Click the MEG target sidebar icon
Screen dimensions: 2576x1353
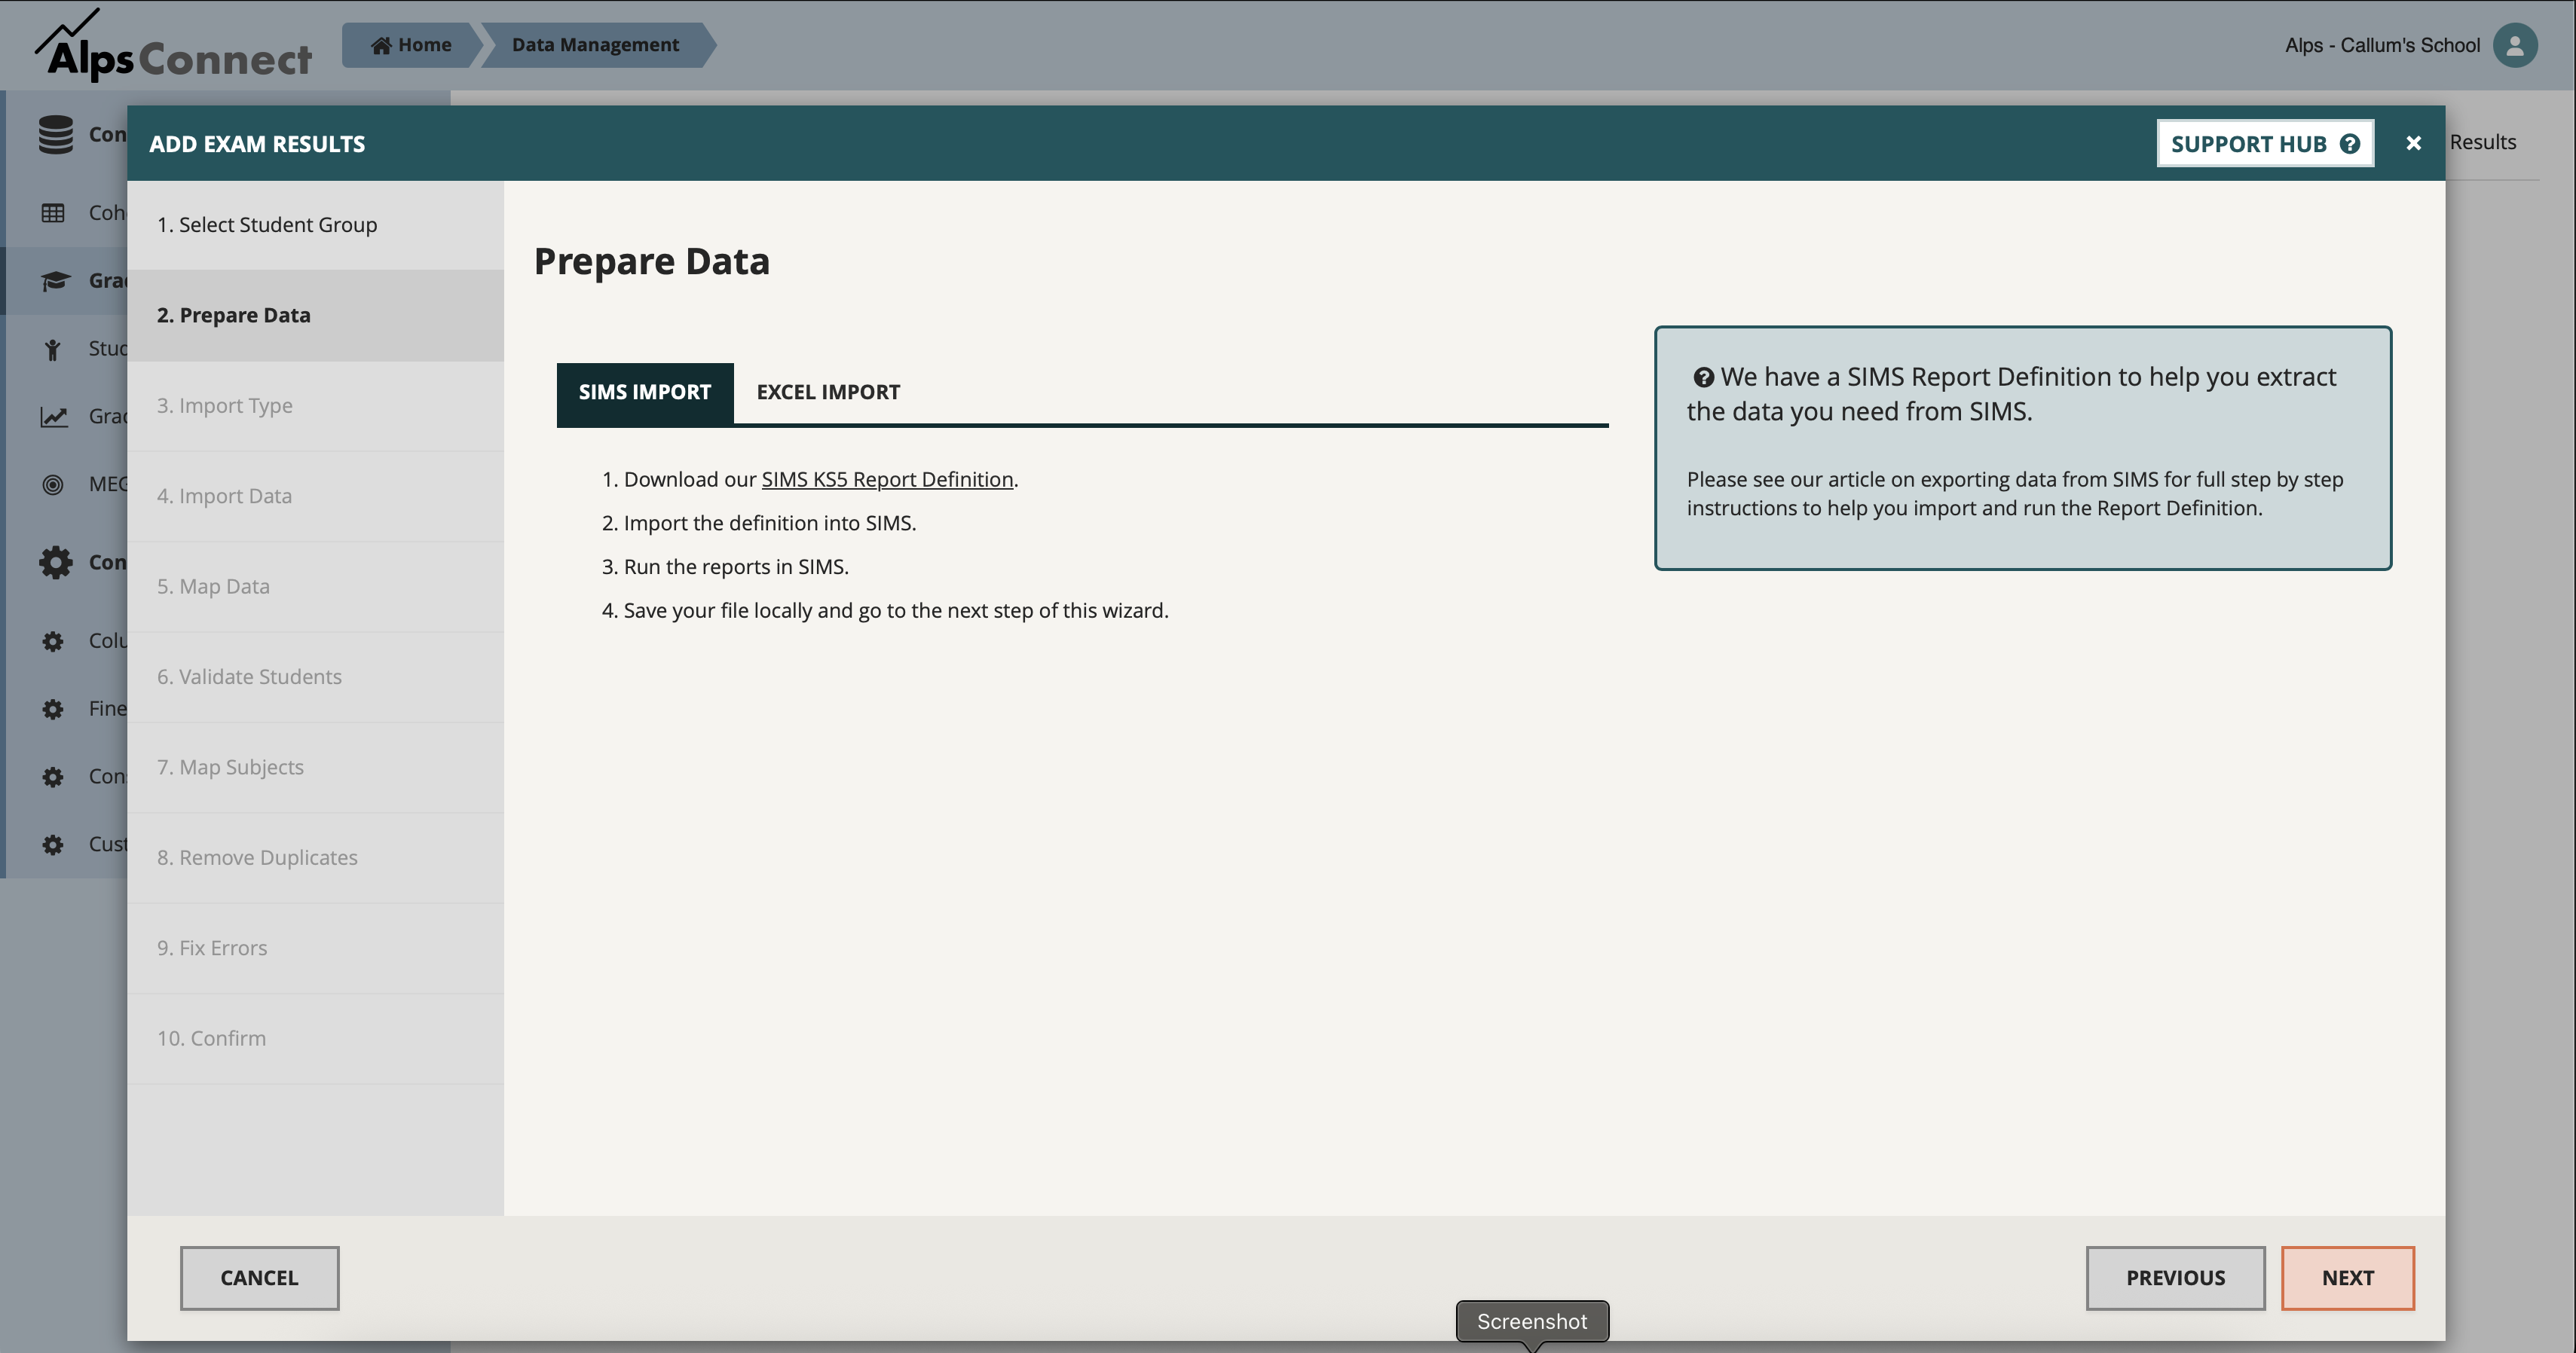(53, 484)
